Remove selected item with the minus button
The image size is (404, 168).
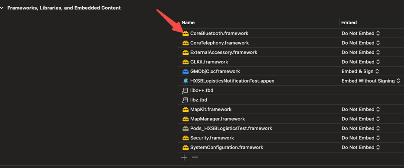[x=195, y=158]
